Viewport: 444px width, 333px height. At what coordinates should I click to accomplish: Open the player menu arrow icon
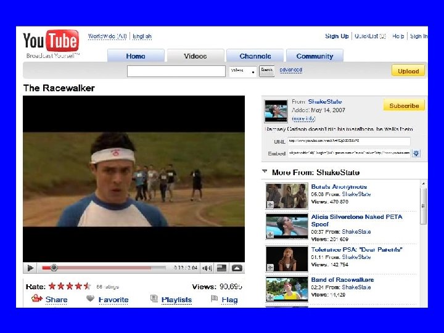[x=237, y=268]
